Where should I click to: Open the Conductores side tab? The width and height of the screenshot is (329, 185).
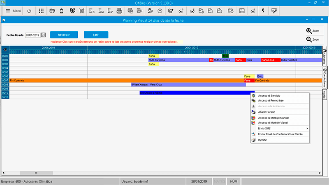324,78
